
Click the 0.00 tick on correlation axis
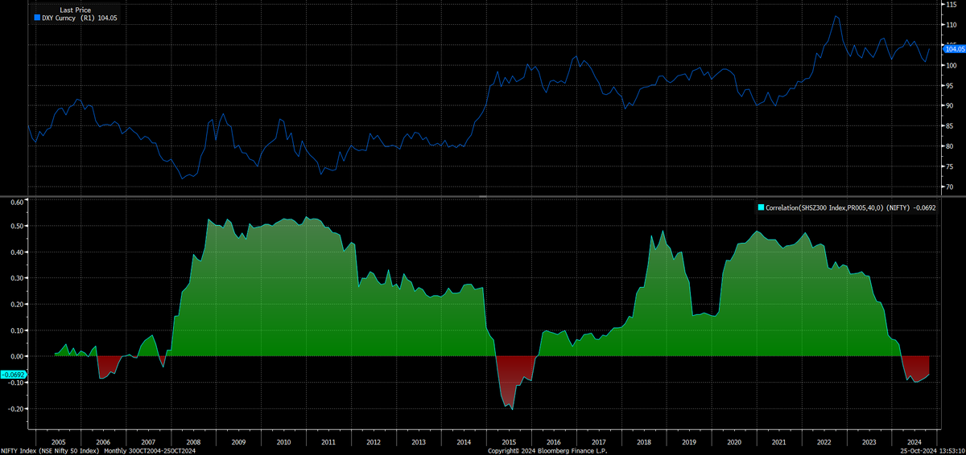point(17,356)
